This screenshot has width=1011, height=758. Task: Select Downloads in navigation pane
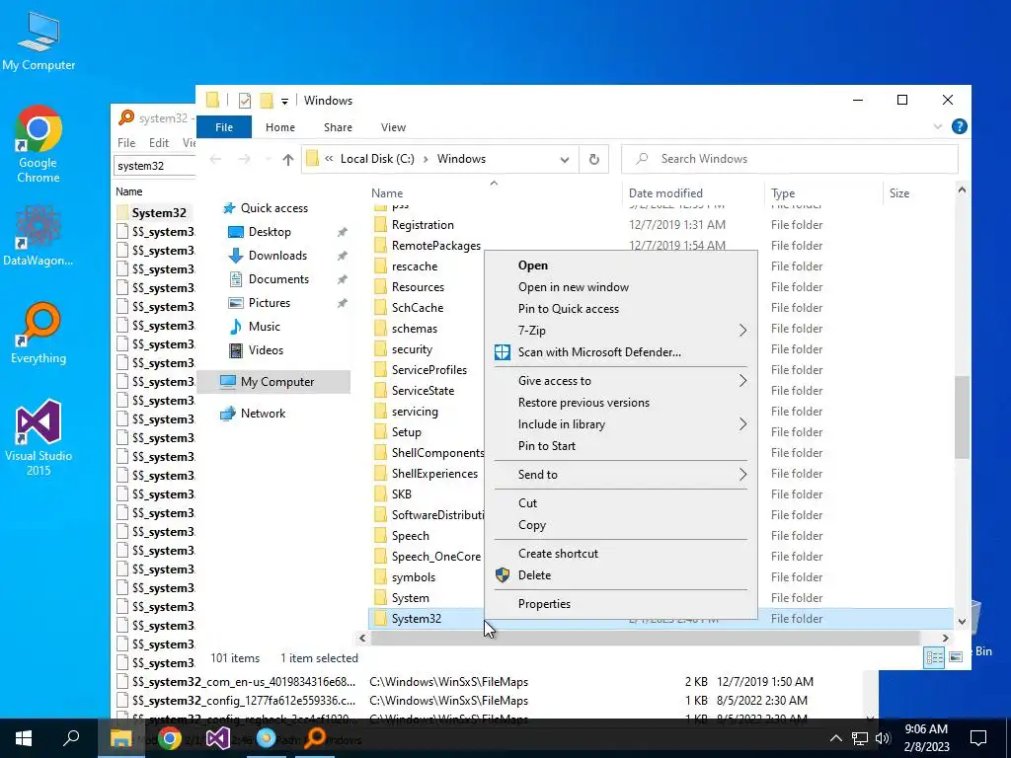pyautogui.click(x=277, y=256)
